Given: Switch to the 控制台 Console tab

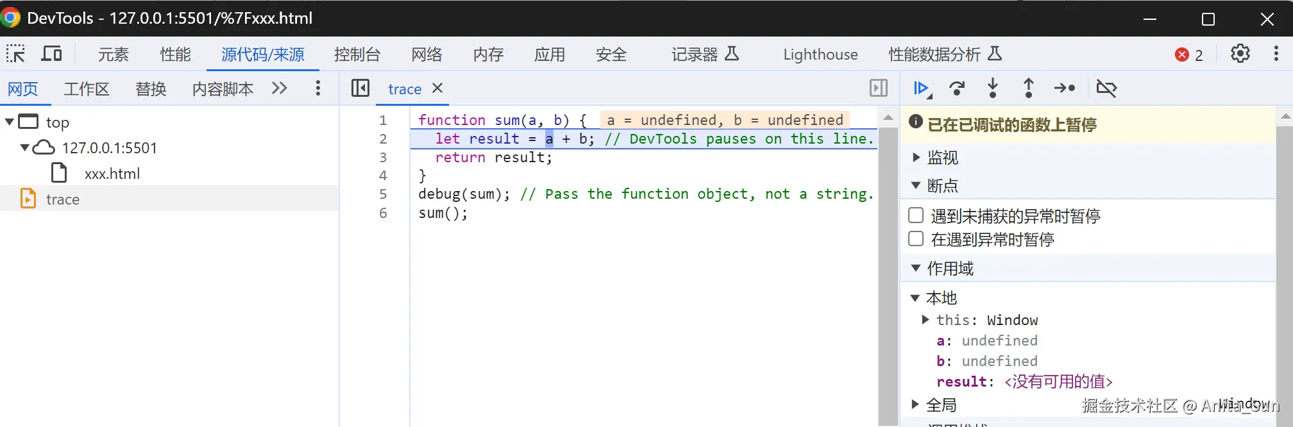Looking at the screenshot, I should click(x=357, y=54).
